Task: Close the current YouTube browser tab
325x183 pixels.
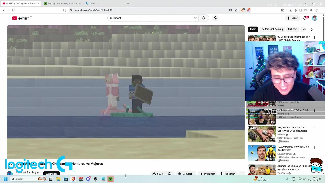Action: (39, 3)
